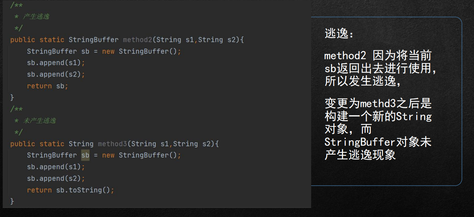Click the String return type of method3
This screenshot has width=474, height=217.
pyautogui.click(x=81, y=144)
